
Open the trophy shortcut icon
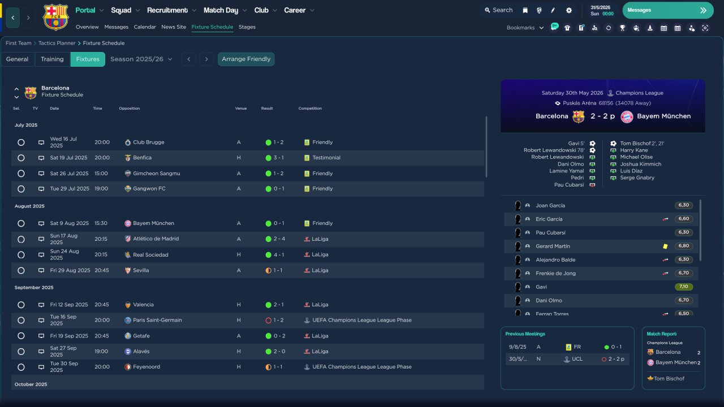pos(622,28)
